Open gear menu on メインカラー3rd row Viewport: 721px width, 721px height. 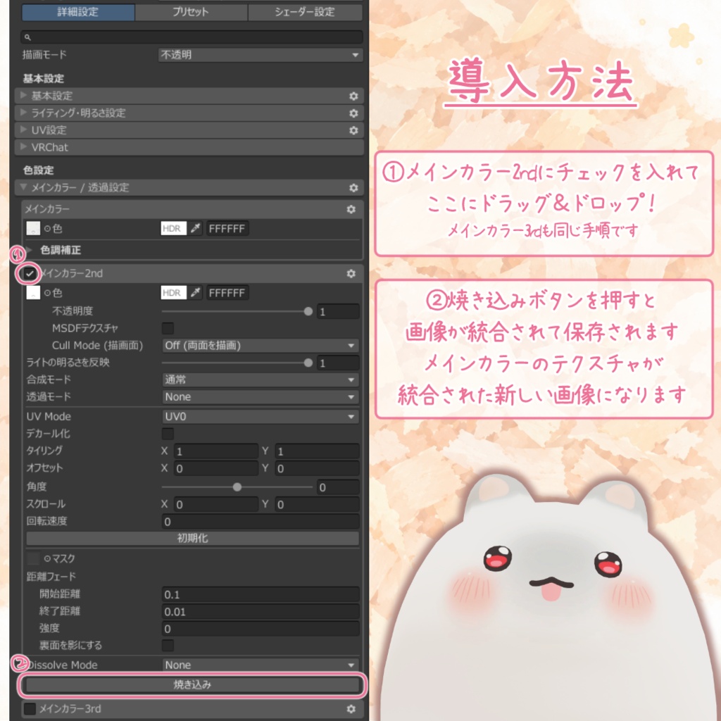[351, 709]
